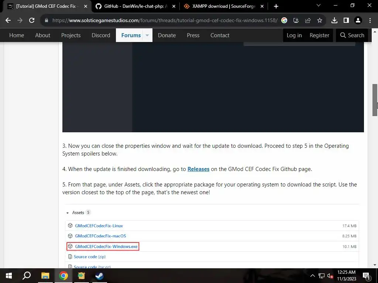Follow the Releases link in step 4
Image resolution: width=378 pixels, height=283 pixels.
coord(198,169)
